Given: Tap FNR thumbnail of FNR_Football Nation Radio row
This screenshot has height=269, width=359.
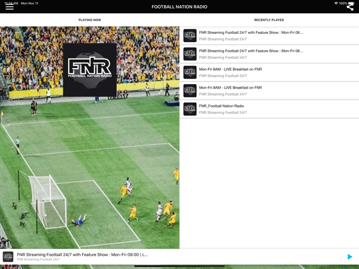Looking at the screenshot, I should click(x=190, y=109).
